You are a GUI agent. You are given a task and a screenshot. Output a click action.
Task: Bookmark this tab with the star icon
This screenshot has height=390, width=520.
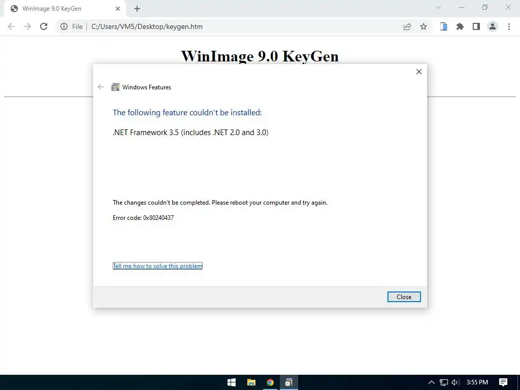pyautogui.click(x=424, y=26)
